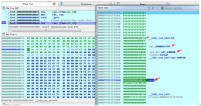
Task: Toggle breakpoint dot at address 400665
Action: pos(6,17)
